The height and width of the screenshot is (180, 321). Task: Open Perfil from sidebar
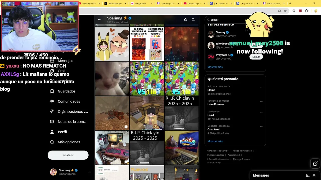click(x=62, y=132)
